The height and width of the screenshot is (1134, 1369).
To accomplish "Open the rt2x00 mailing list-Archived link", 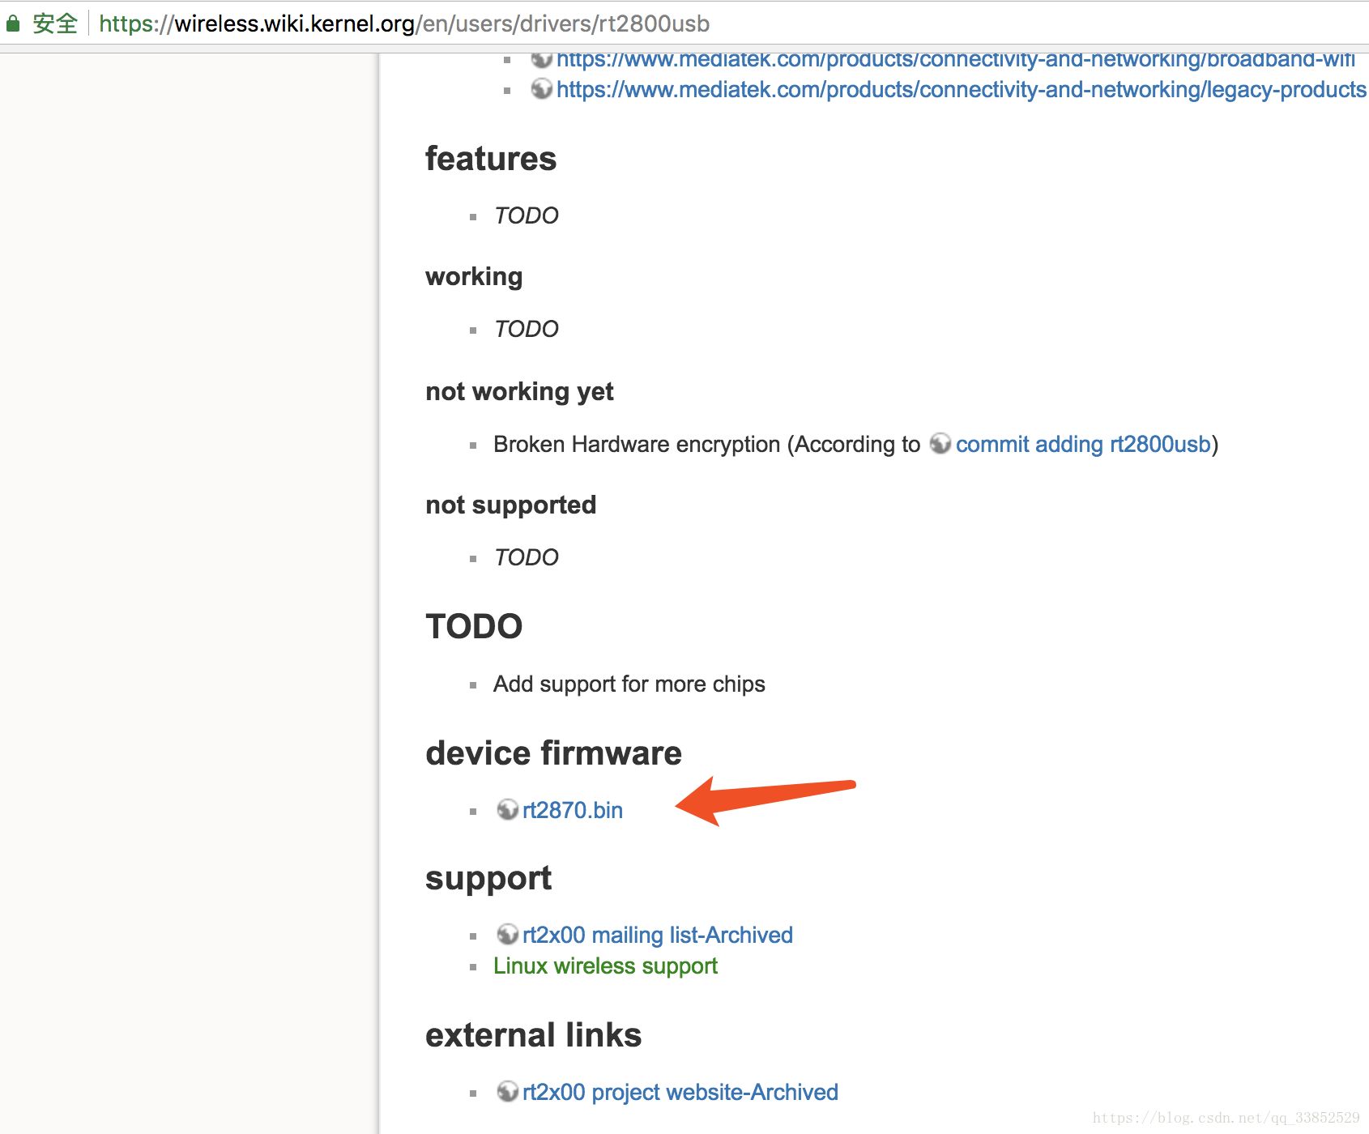I will pyautogui.click(x=658, y=934).
